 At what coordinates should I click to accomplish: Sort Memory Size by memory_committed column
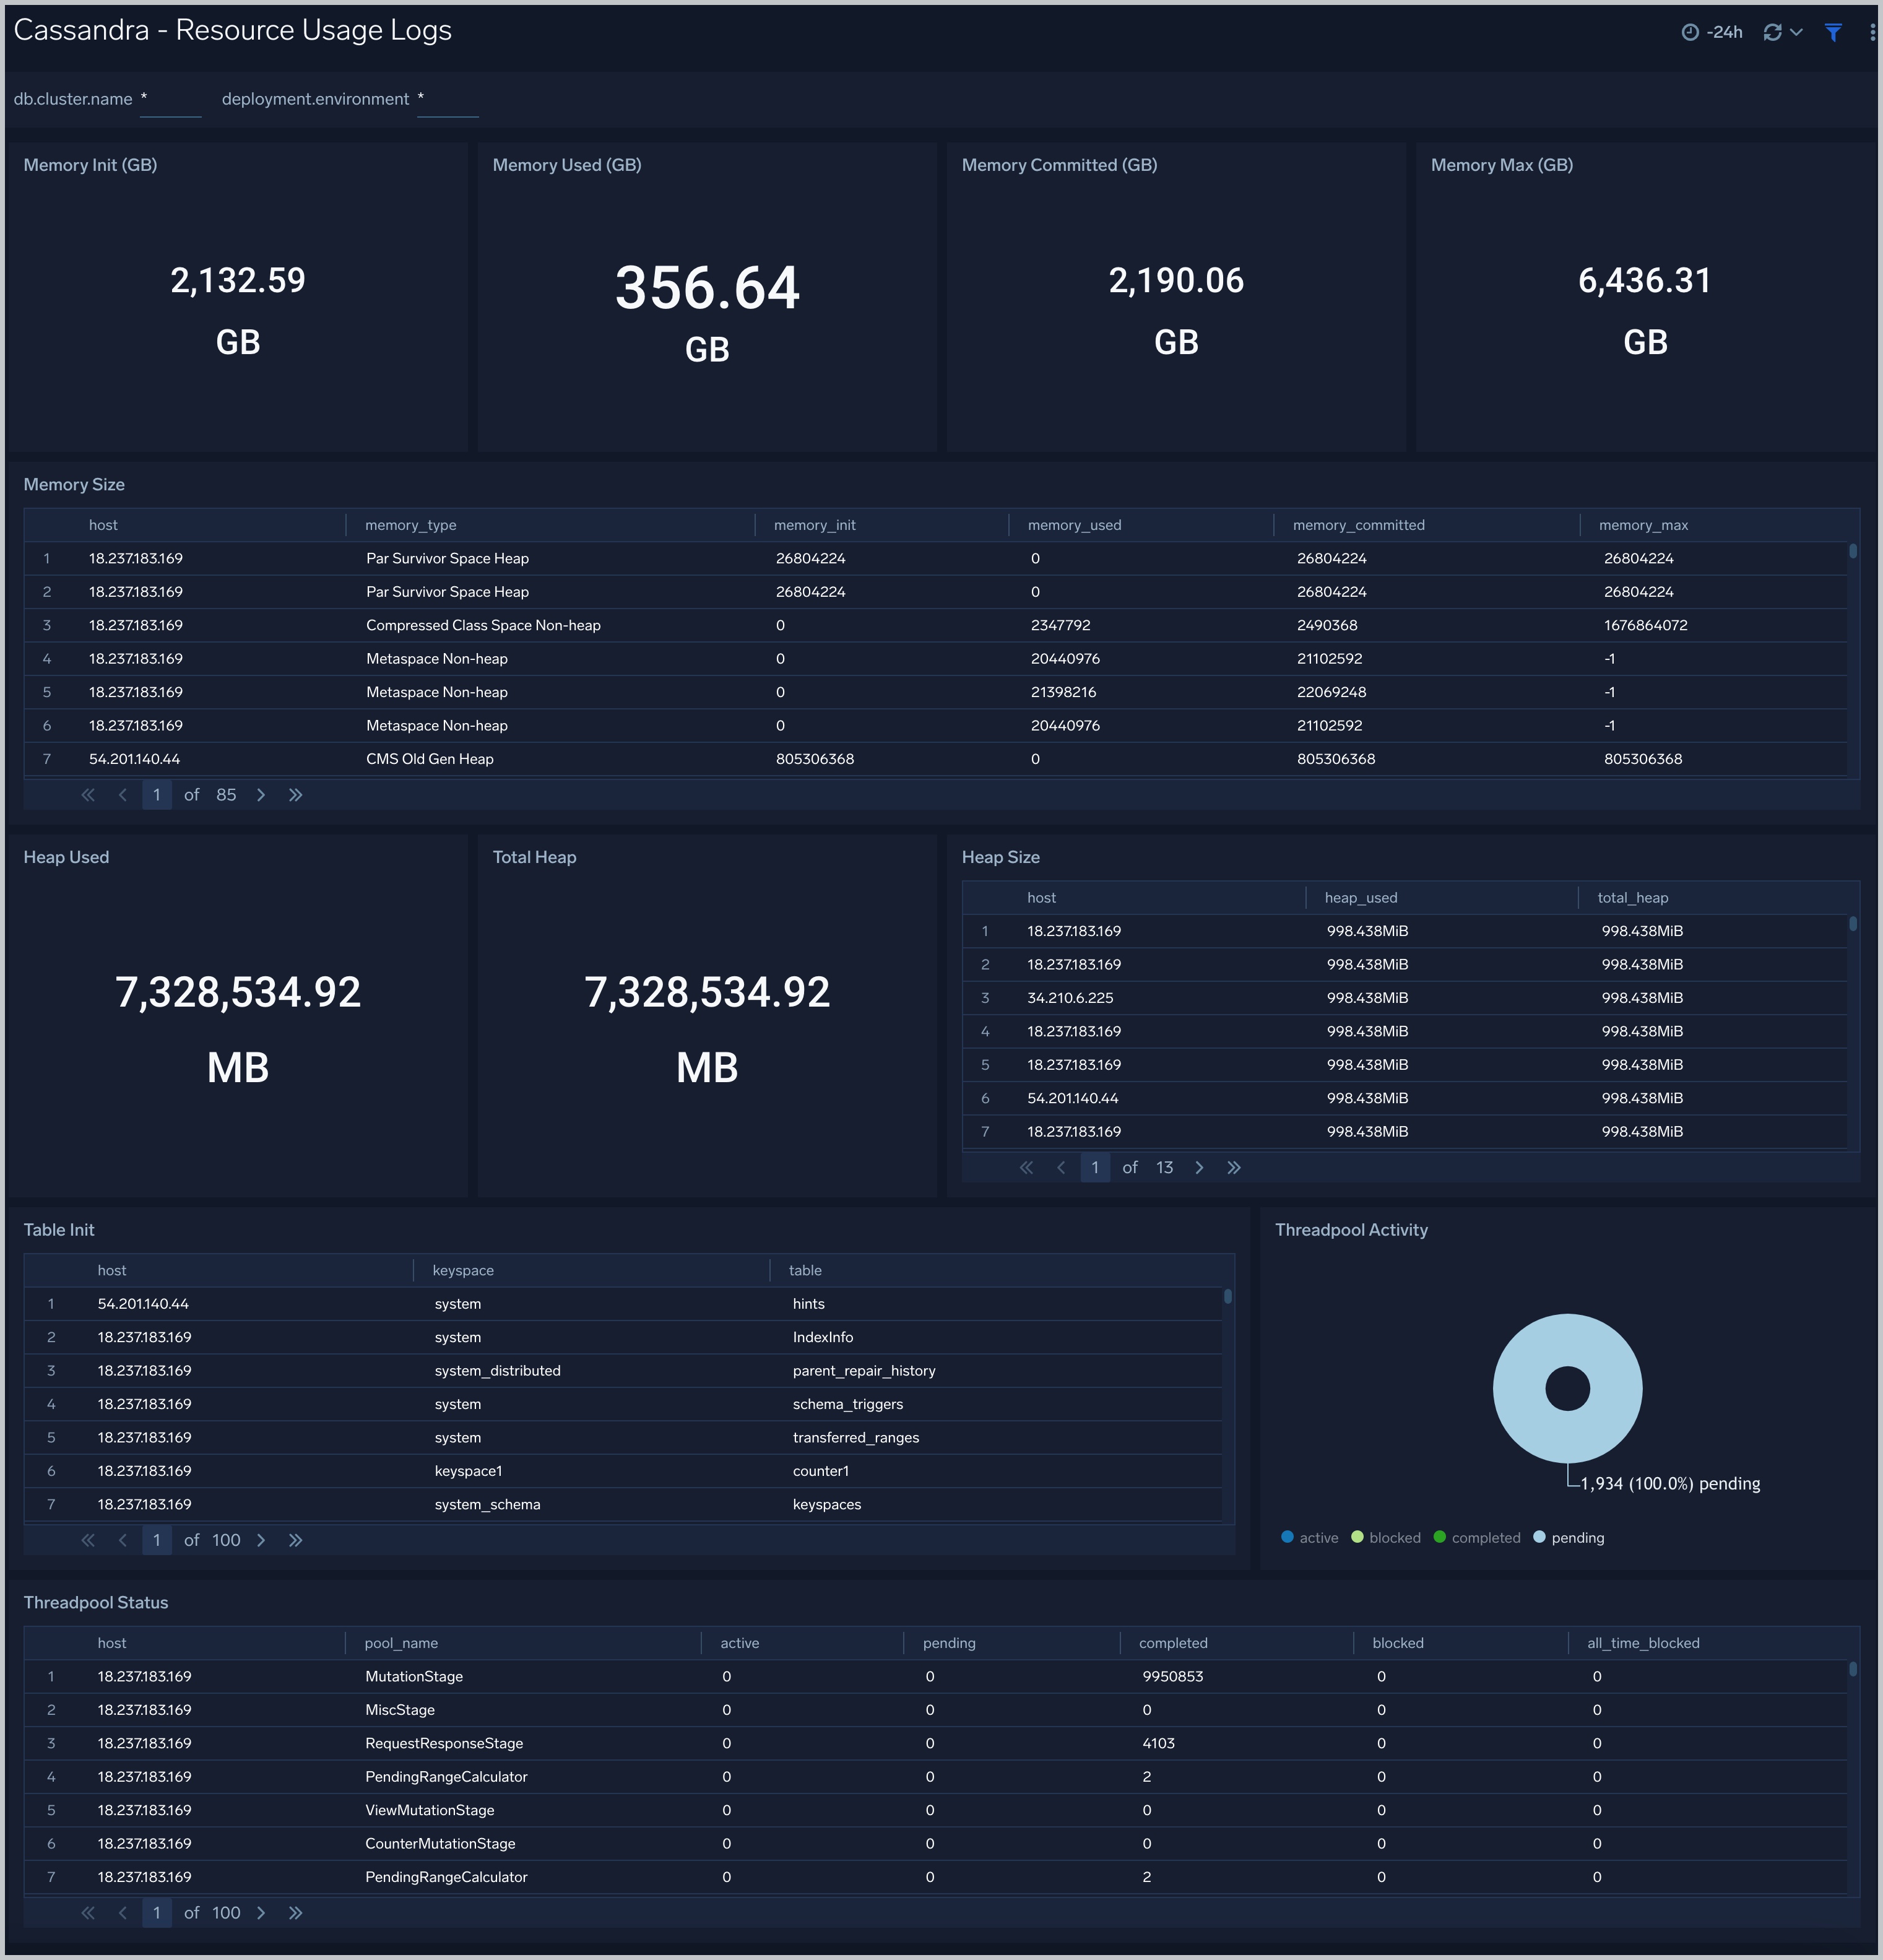[1359, 525]
